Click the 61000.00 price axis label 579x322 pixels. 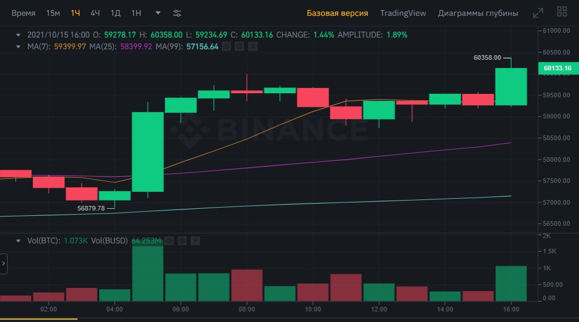(x=556, y=30)
